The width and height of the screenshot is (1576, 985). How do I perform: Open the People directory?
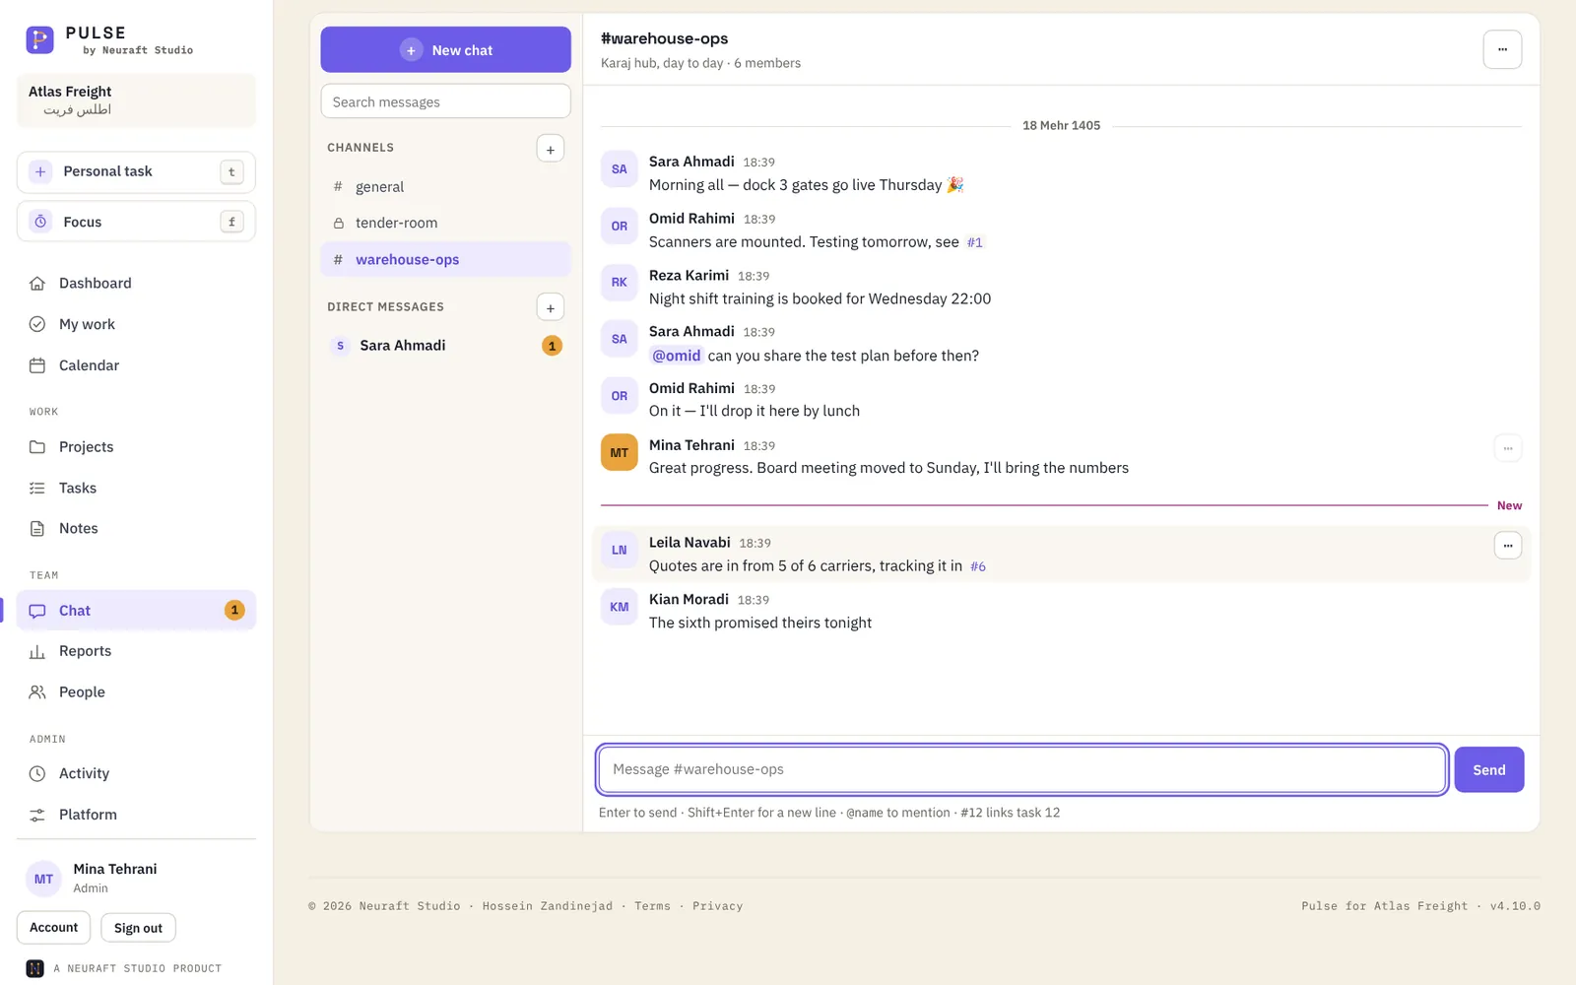click(x=136, y=692)
